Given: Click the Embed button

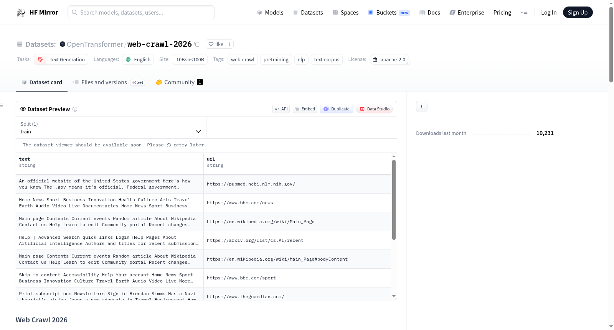Looking at the screenshot, I should click(x=305, y=109).
